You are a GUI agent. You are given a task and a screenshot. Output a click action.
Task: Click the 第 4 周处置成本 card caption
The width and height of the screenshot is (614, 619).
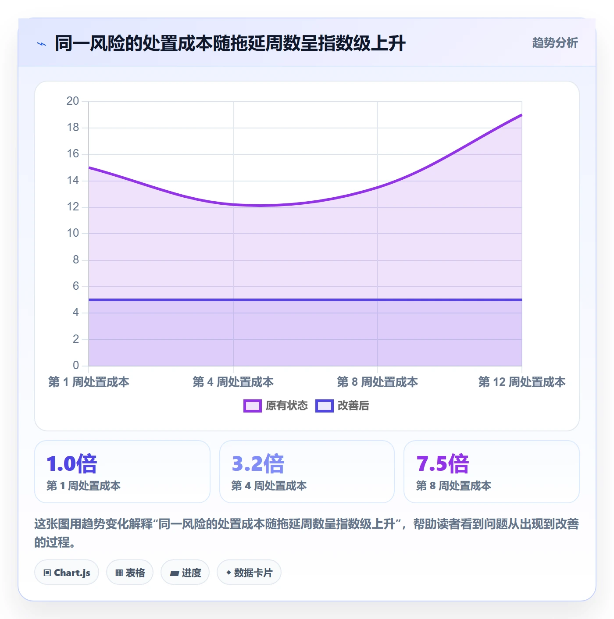(x=269, y=486)
